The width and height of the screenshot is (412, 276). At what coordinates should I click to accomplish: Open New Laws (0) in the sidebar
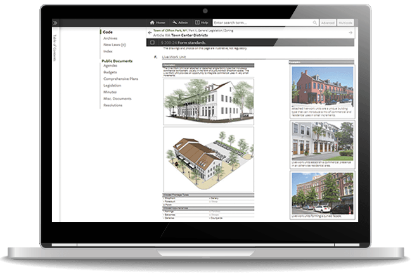[x=115, y=45]
